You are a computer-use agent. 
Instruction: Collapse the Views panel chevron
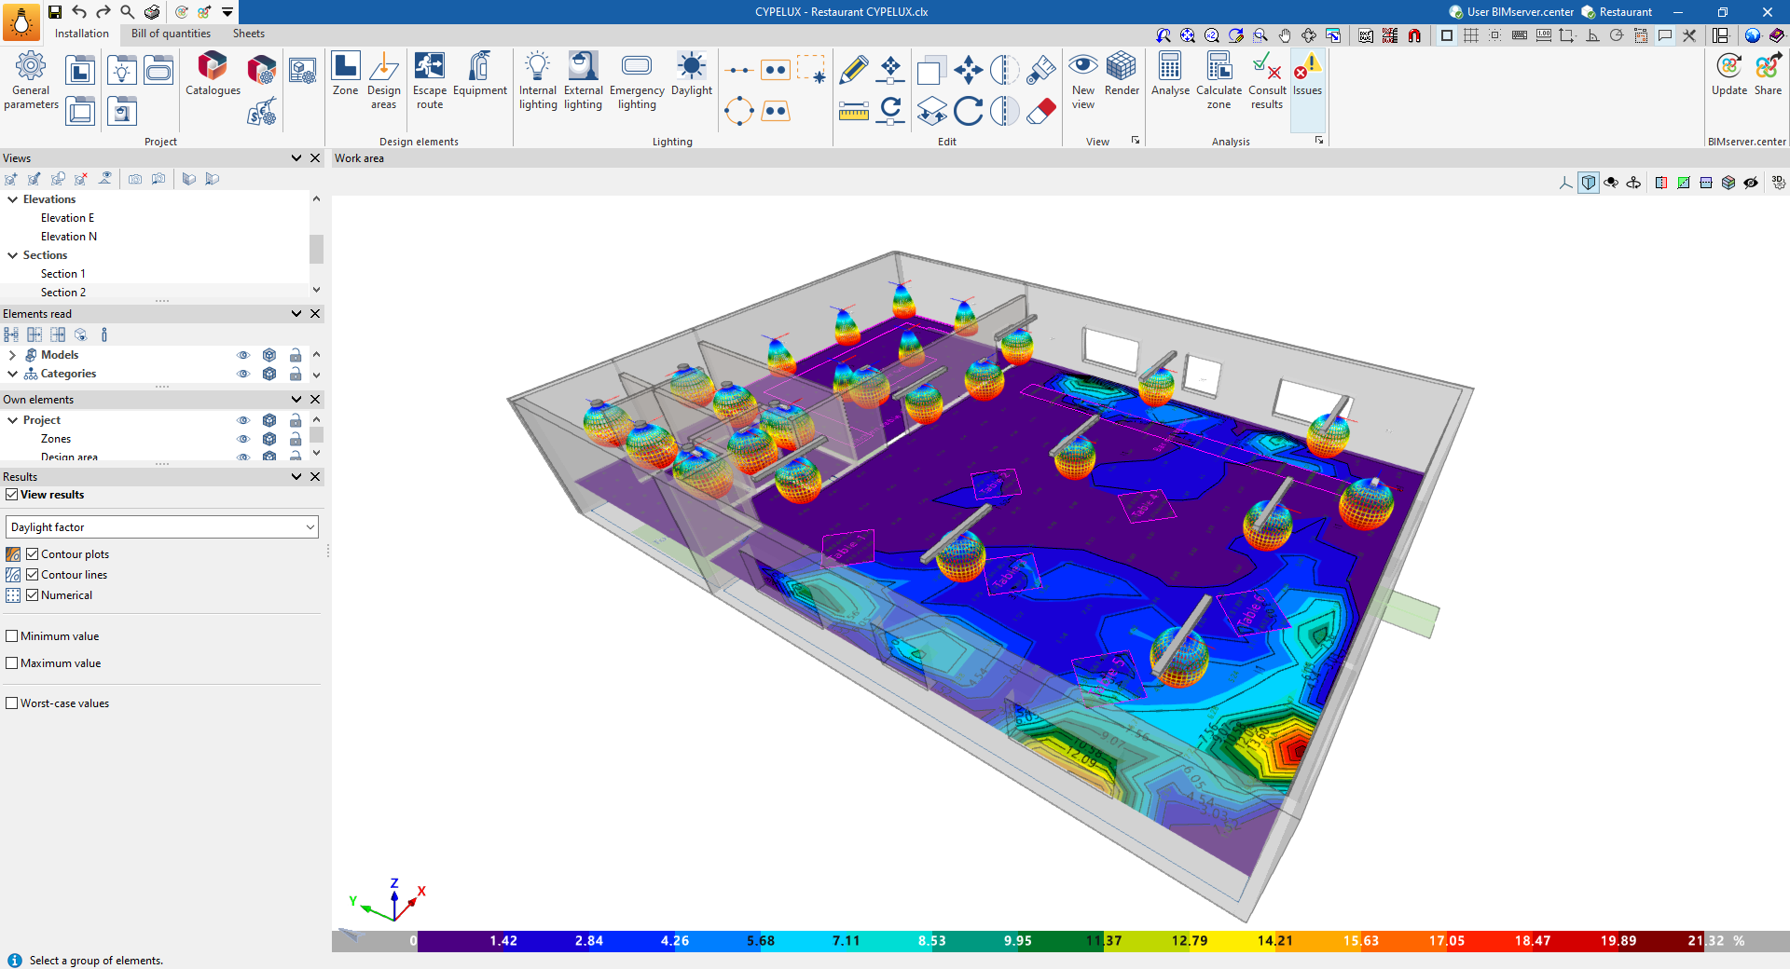pos(296,158)
